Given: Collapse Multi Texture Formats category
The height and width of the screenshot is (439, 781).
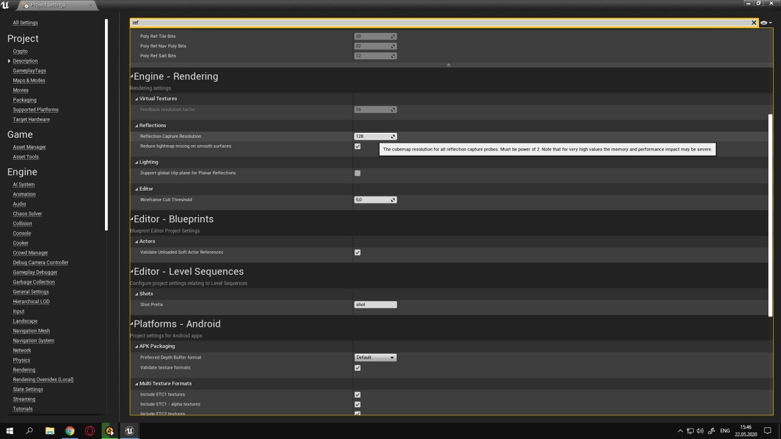Looking at the screenshot, I should click(x=137, y=384).
